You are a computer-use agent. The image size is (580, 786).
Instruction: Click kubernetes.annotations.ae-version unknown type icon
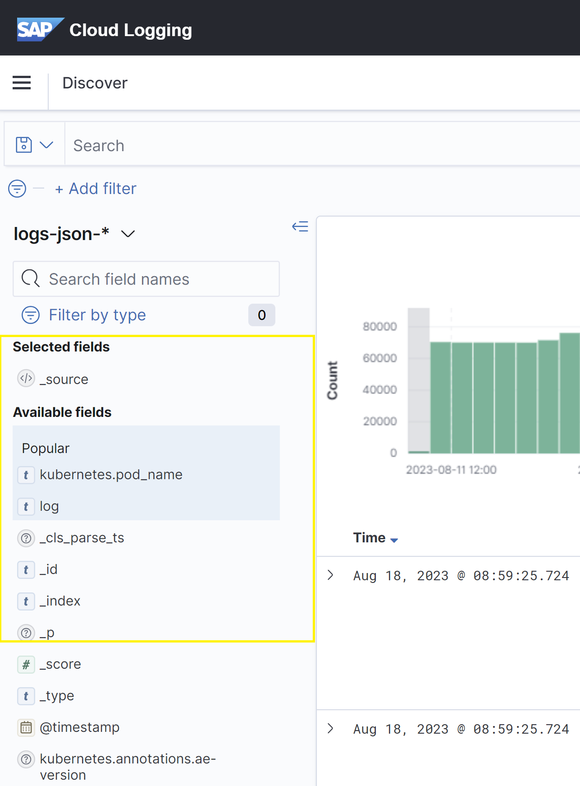(x=26, y=759)
